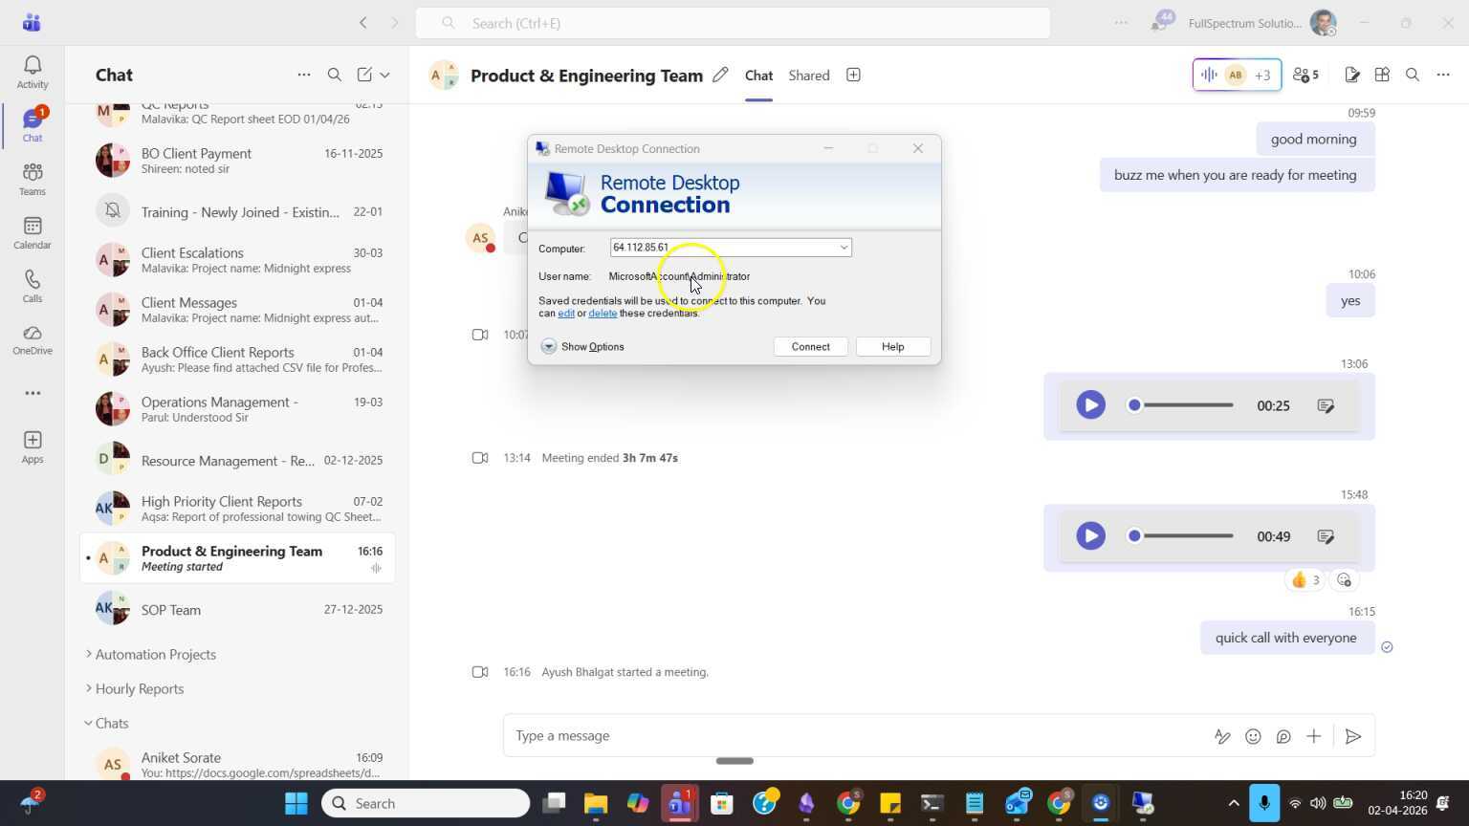Toggle the microphone in the system tray
This screenshot has width=1469, height=826.
(1263, 803)
